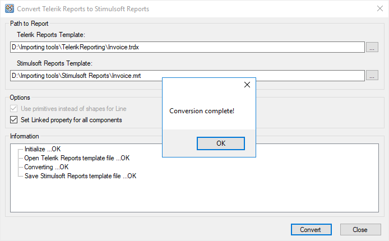Click the Conversion complete! message text
389x241 pixels.
pyautogui.click(x=202, y=111)
